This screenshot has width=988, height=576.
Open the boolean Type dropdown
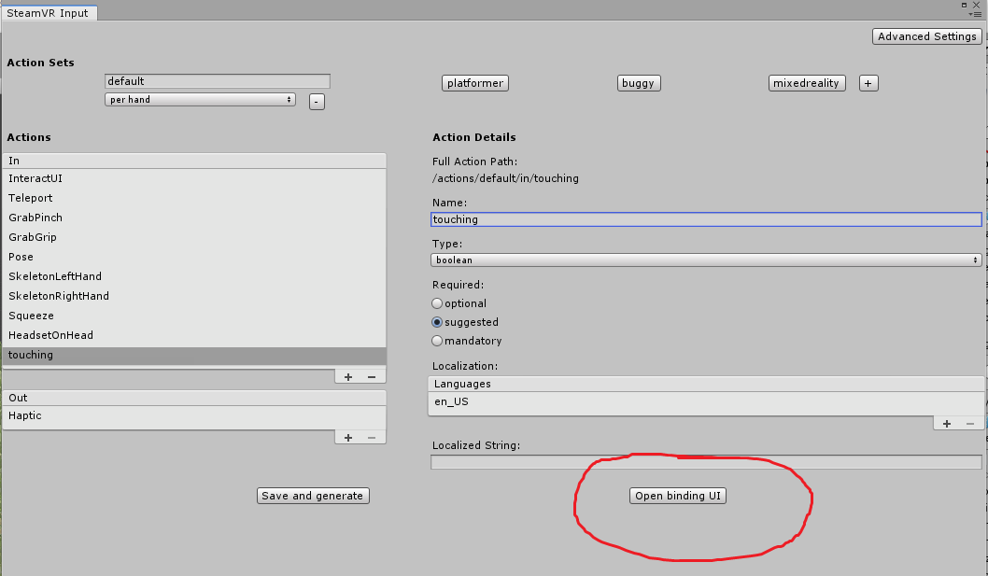pyautogui.click(x=704, y=260)
